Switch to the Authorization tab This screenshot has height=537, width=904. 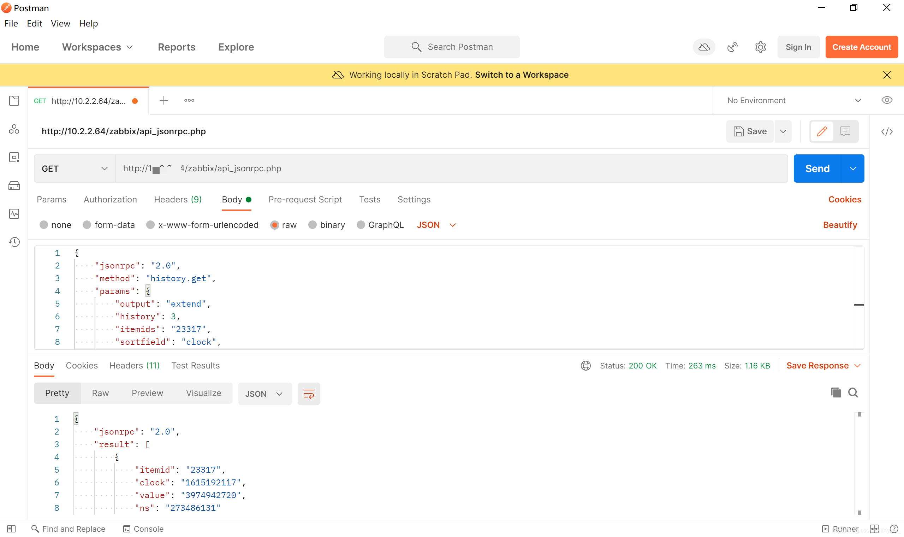[x=110, y=200]
